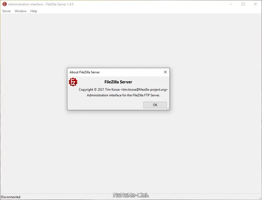The width and height of the screenshot is (262, 200).
Task: Click the FileZilla logo in About dialog
Action: [73, 82]
